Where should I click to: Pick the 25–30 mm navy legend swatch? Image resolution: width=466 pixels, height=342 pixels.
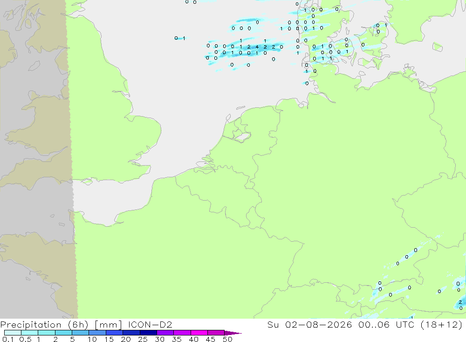point(148,333)
